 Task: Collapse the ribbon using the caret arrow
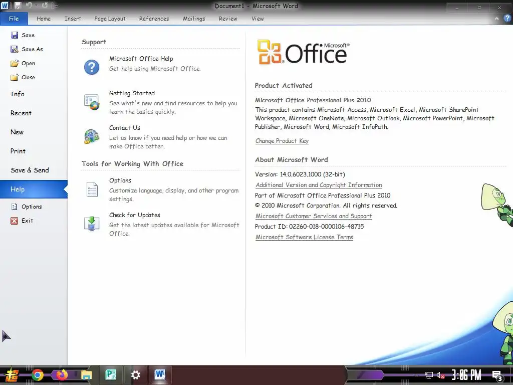click(496, 19)
